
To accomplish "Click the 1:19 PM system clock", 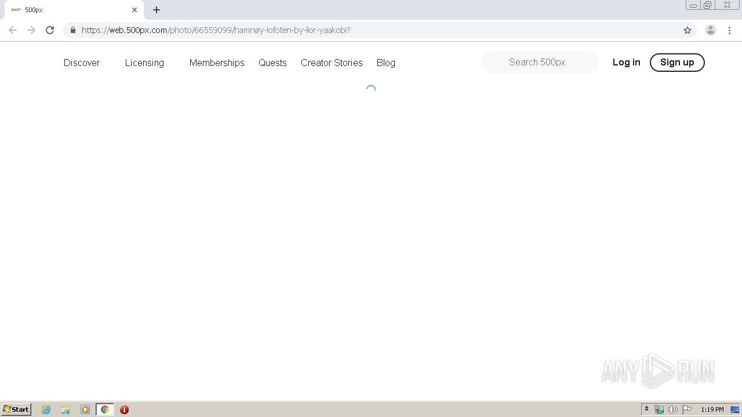I will coord(712,409).
